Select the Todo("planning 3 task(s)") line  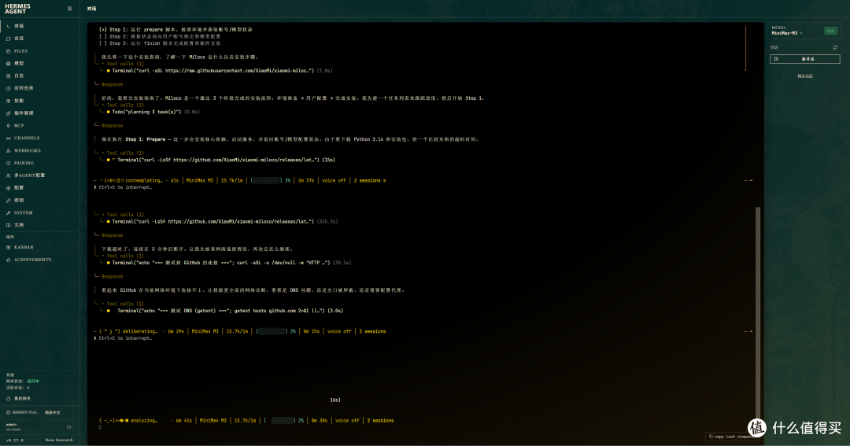point(153,112)
